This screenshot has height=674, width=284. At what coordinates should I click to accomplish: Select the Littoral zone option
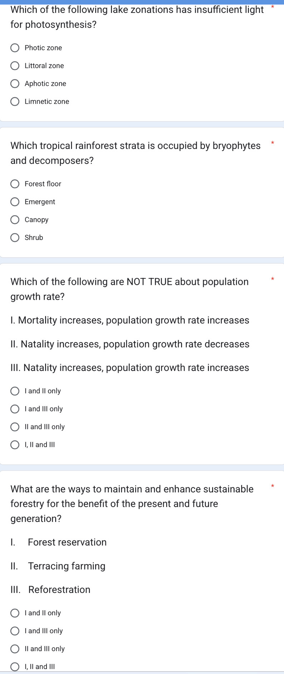[15, 65]
